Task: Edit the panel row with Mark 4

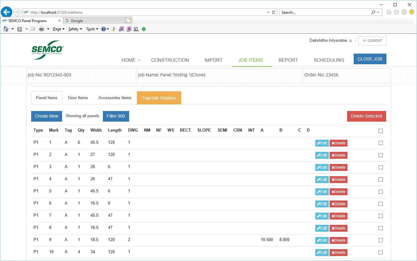Action: tap(322, 180)
